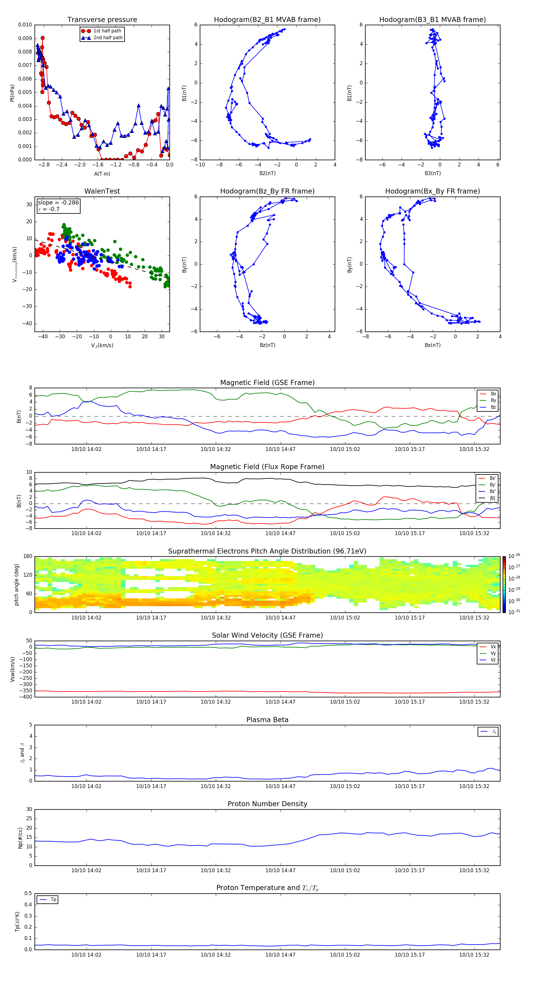This screenshot has width=535, height=981.
Task: Click the 'Magnetic Field (GSE Frame)' title
Action: (267, 383)
